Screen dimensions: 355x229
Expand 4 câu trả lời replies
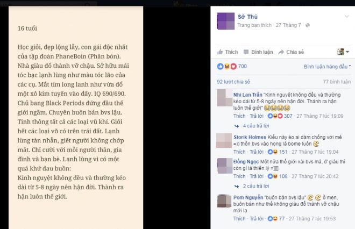(x=256, y=126)
